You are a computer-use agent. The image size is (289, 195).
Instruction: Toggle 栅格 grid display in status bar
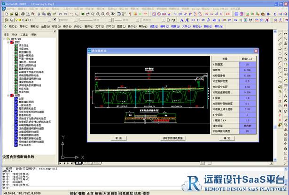(x=82, y=193)
